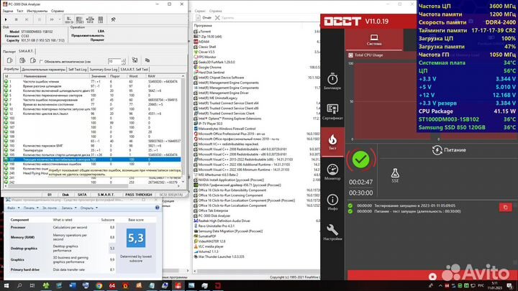Open the Атрибуты sub-tab
The width and height of the screenshot is (518, 291).
[x=12, y=69]
